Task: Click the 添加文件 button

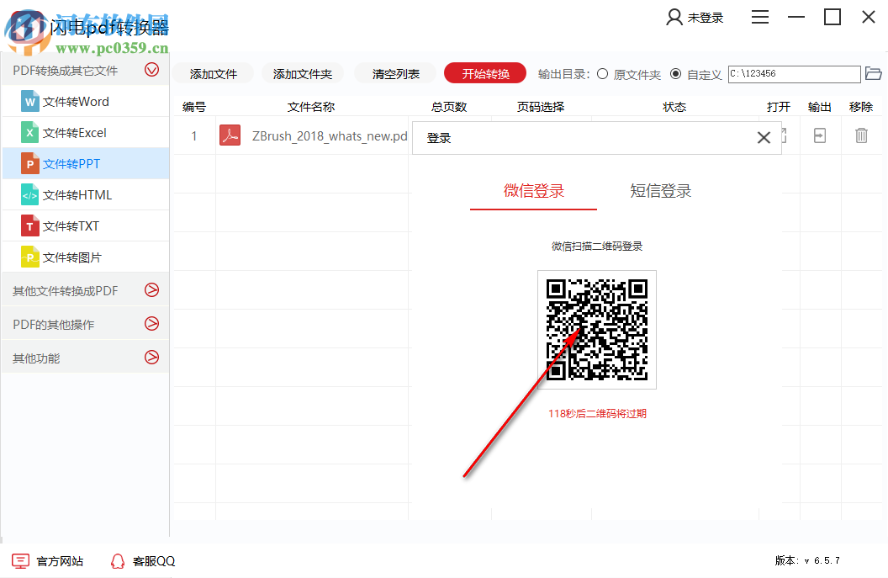Action: pyautogui.click(x=213, y=74)
